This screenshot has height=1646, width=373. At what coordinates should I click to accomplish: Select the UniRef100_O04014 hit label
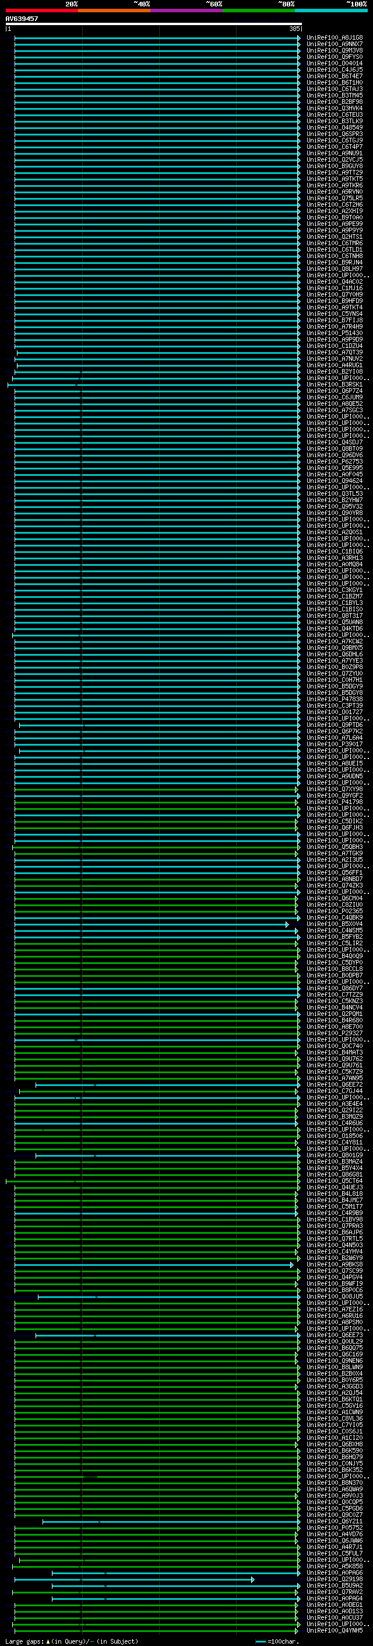pyautogui.click(x=335, y=63)
